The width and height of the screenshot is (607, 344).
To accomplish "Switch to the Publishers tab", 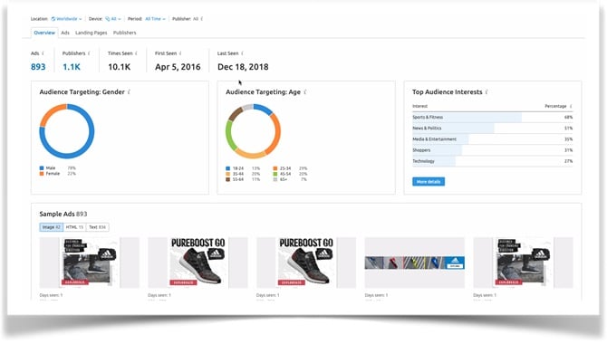I will pyautogui.click(x=125, y=33).
